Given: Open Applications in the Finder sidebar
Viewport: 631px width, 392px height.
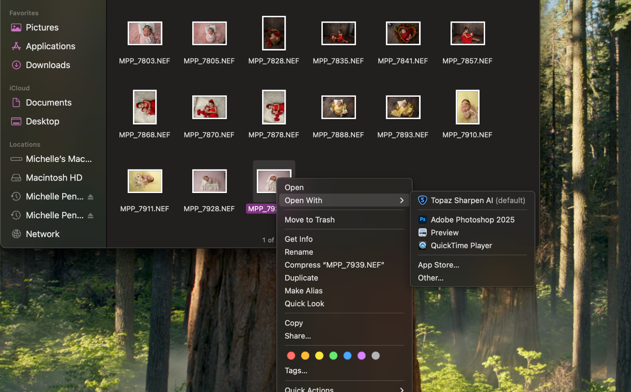Looking at the screenshot, I should (50, 46).
